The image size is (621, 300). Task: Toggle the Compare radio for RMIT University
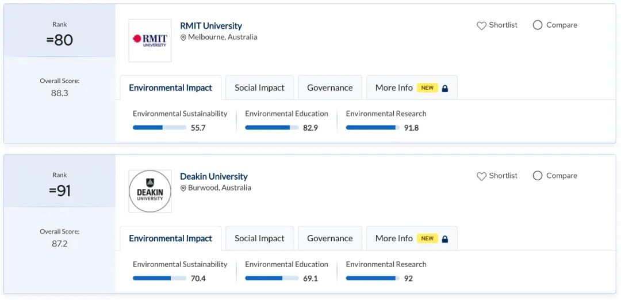pyautogui.click(x=538, y=25)
